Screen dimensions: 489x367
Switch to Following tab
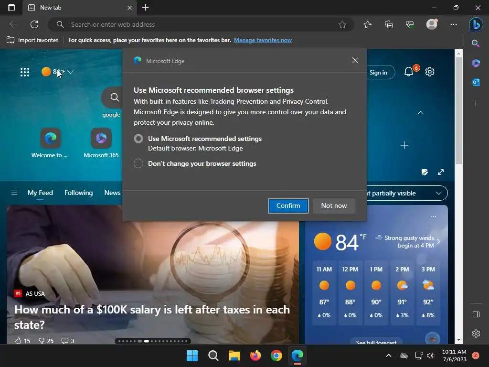click(x=79, y=193)
